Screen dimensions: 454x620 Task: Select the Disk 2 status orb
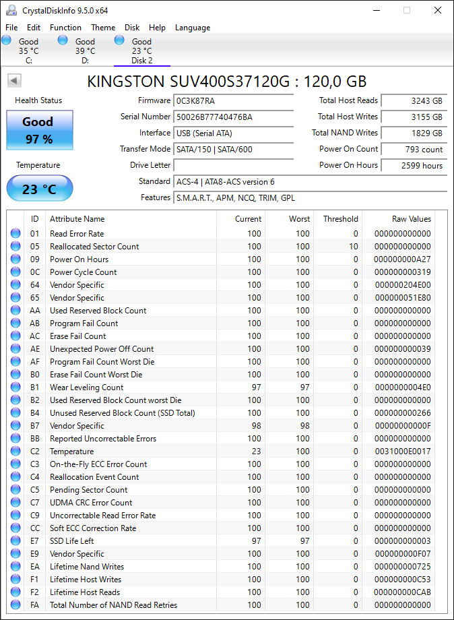point(119,40)
